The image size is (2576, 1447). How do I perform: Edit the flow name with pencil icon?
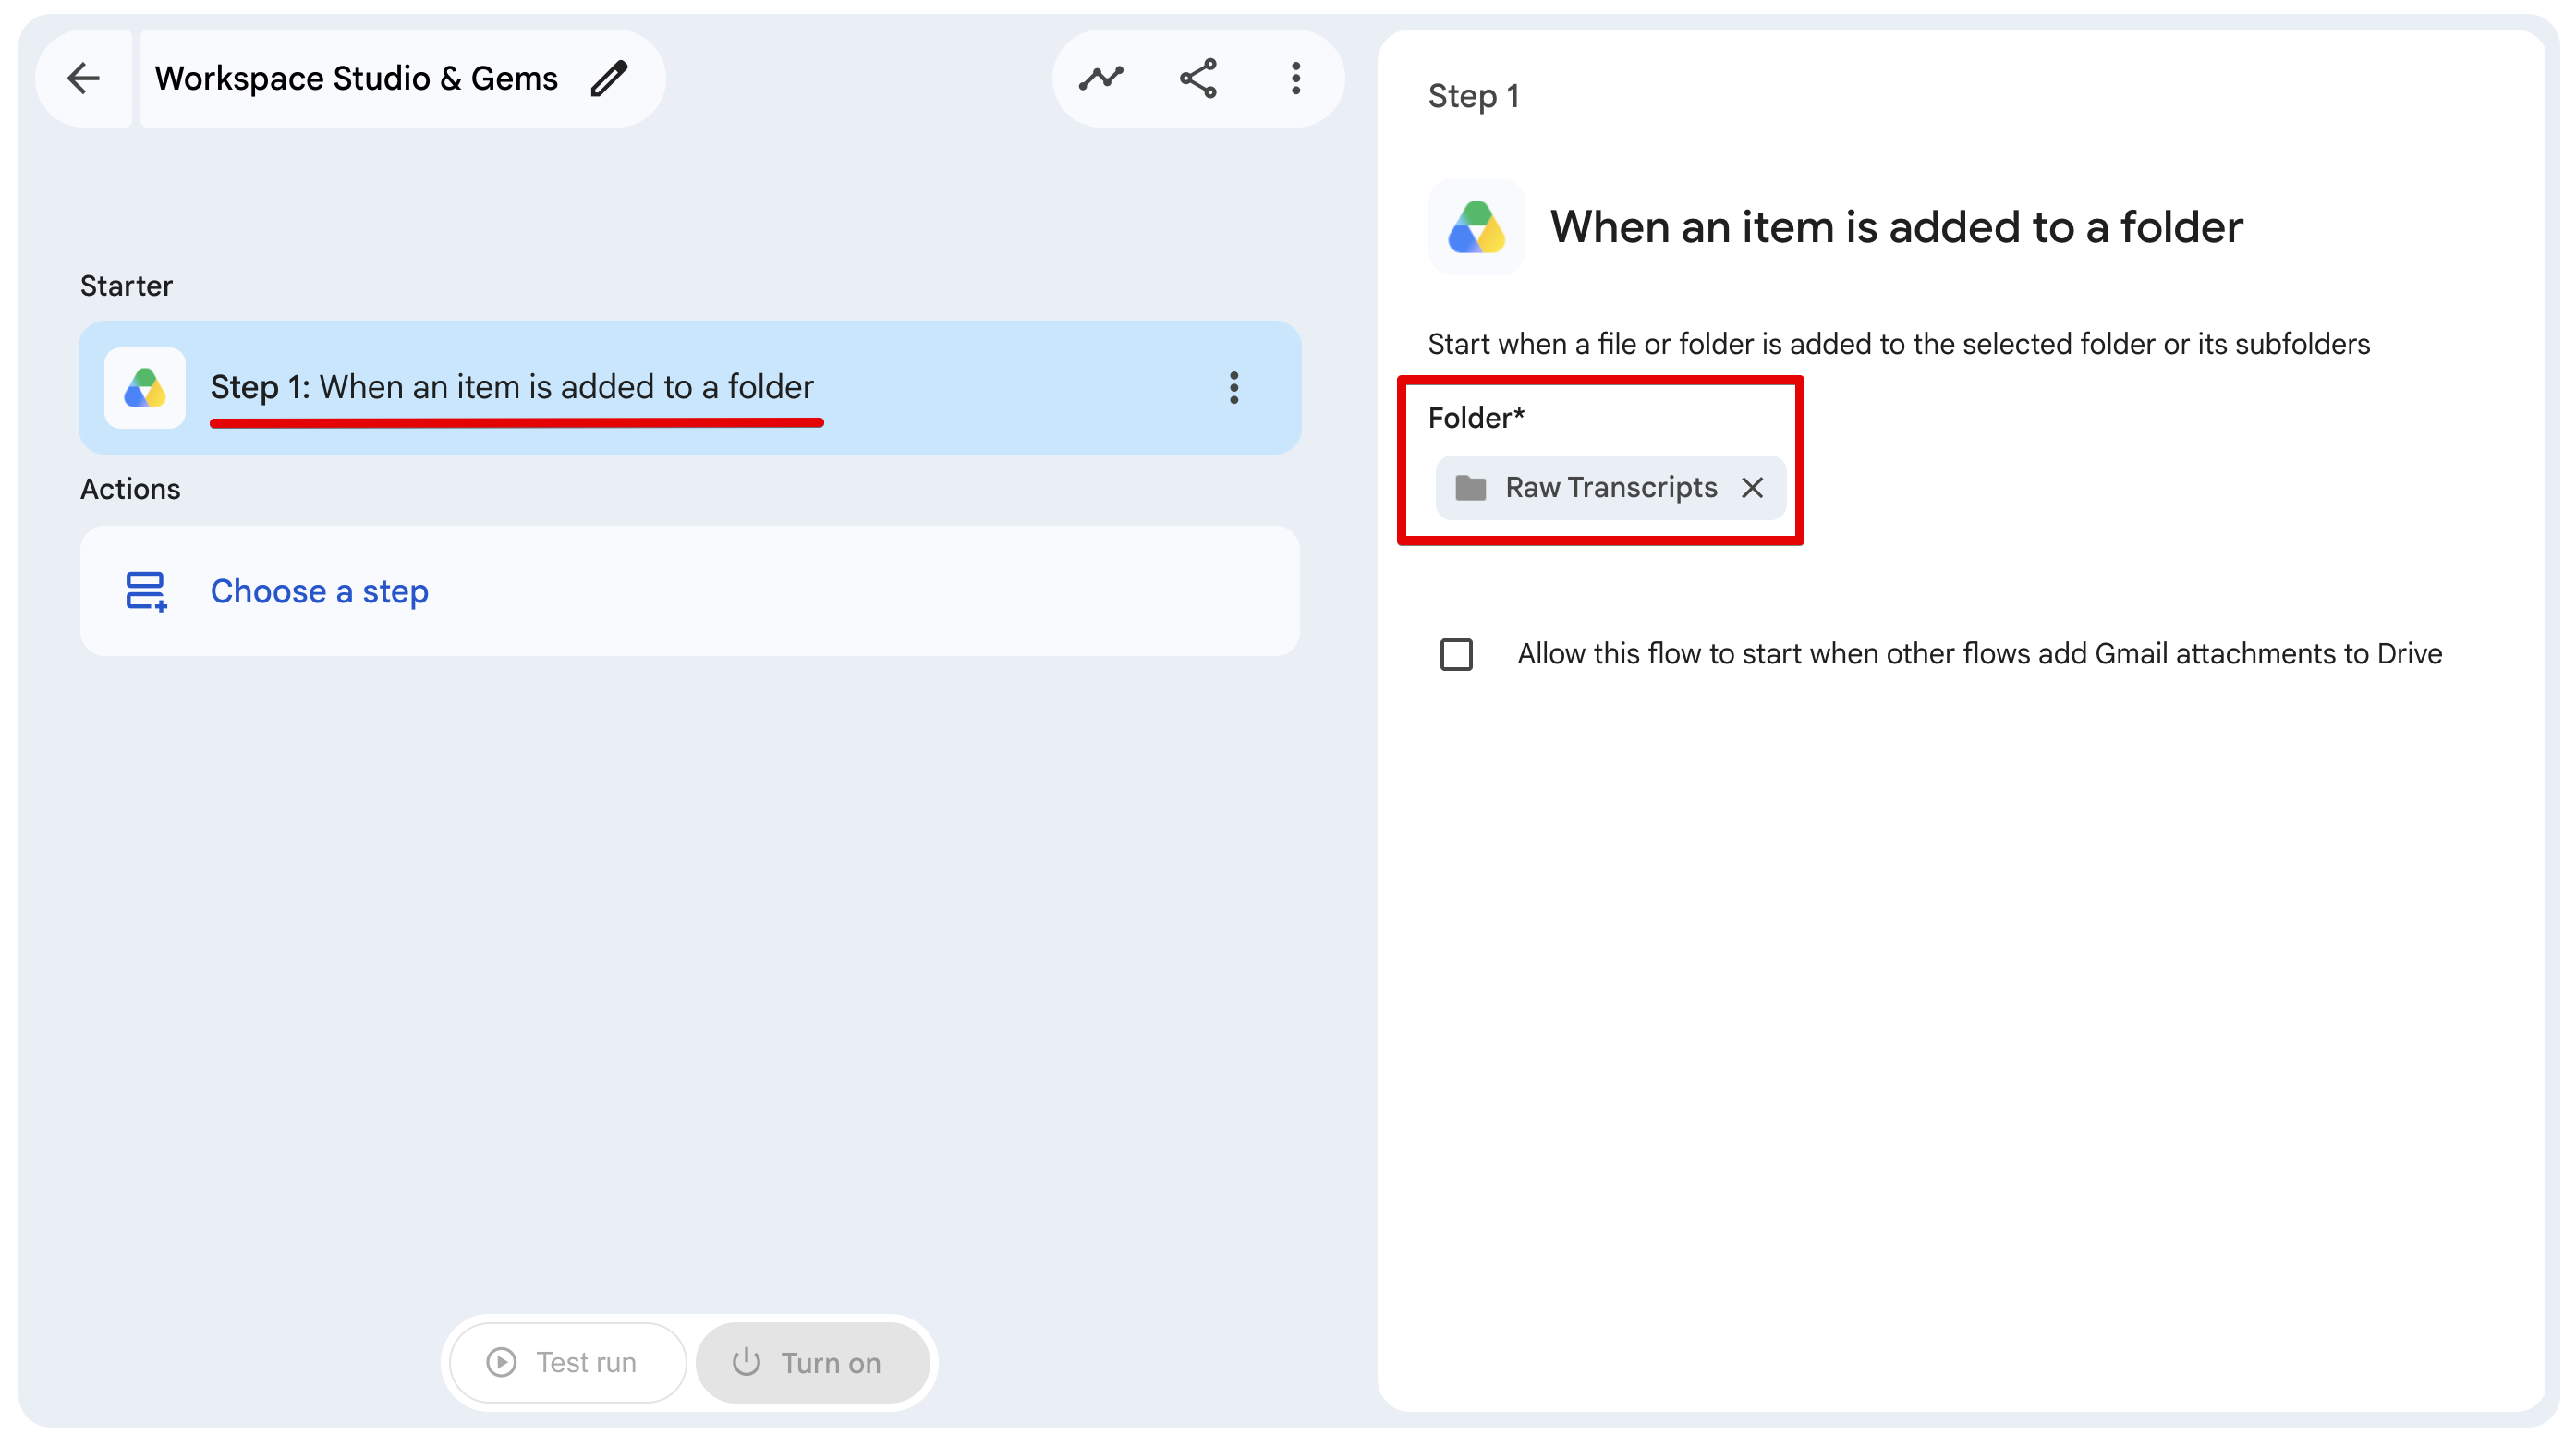coord(609,78)
